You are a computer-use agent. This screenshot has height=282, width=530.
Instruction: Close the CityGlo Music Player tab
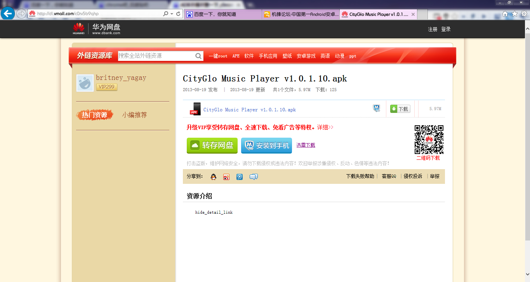coord(413,14)
